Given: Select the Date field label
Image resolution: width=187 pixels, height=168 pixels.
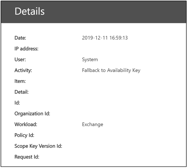Looking at the screenshot, I should [20, 38].
